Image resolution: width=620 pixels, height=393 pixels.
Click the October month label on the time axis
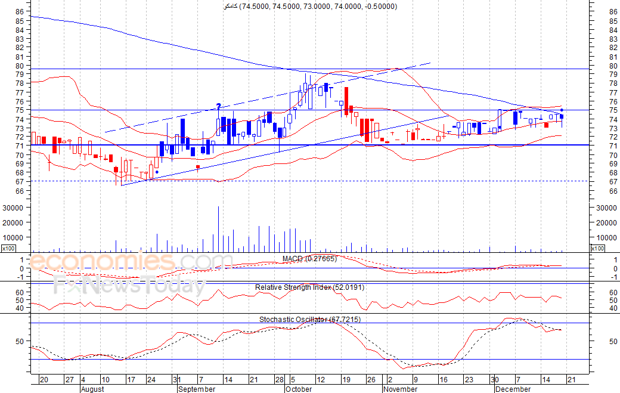click(x=299, y=389)
